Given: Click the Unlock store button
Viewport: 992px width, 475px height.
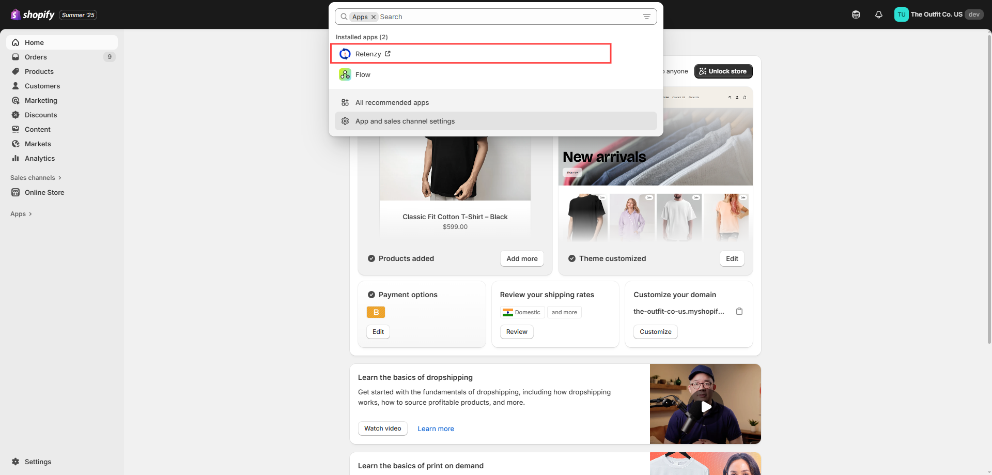Looking at the screenshot, I should click(x=723, y=71).
